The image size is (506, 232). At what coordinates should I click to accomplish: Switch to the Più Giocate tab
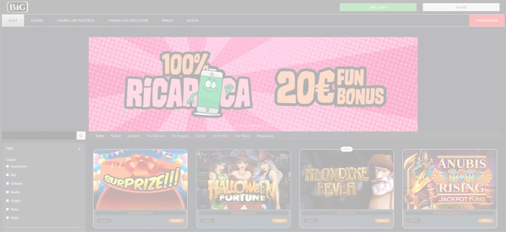click(x=156, y=136)
